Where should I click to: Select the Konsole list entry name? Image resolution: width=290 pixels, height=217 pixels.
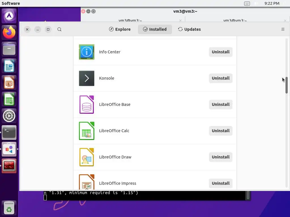(x=106, y=78)
